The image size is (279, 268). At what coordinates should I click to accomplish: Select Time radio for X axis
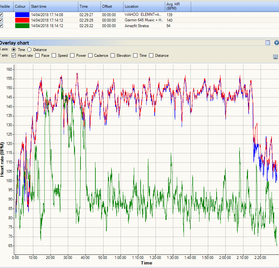[14, 50]
